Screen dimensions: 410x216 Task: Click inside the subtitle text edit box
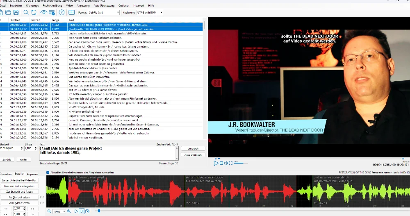(x=107, y=153)
